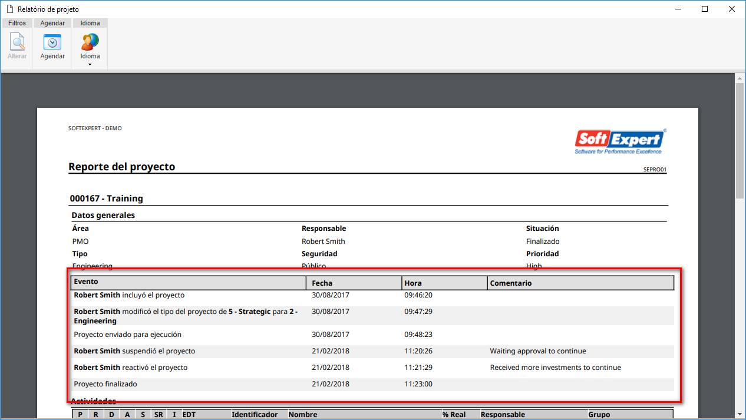The width and height of the screenshot is (746, 420).
Task: Click the vertical scrollbar down arrow
Action: point(740,414)
